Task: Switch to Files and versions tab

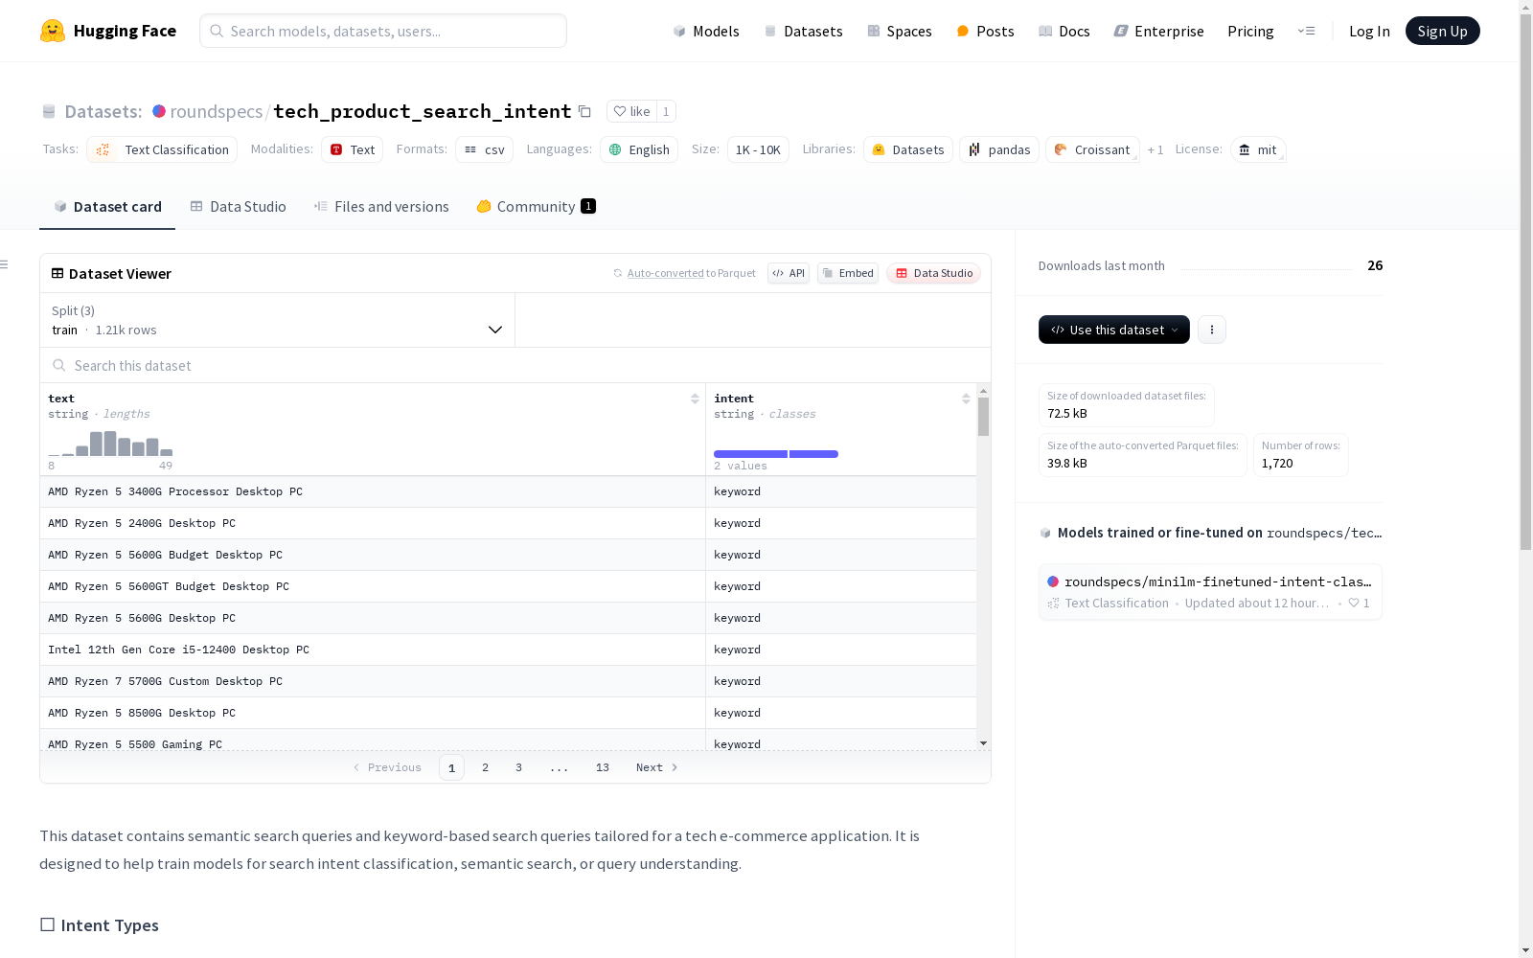Action: pyautogui.click(x=381, y=207)
